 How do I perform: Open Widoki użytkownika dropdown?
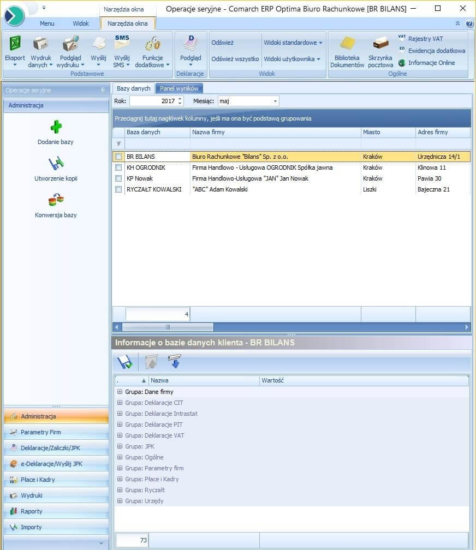pyautogui.click(x=291, y=59)
